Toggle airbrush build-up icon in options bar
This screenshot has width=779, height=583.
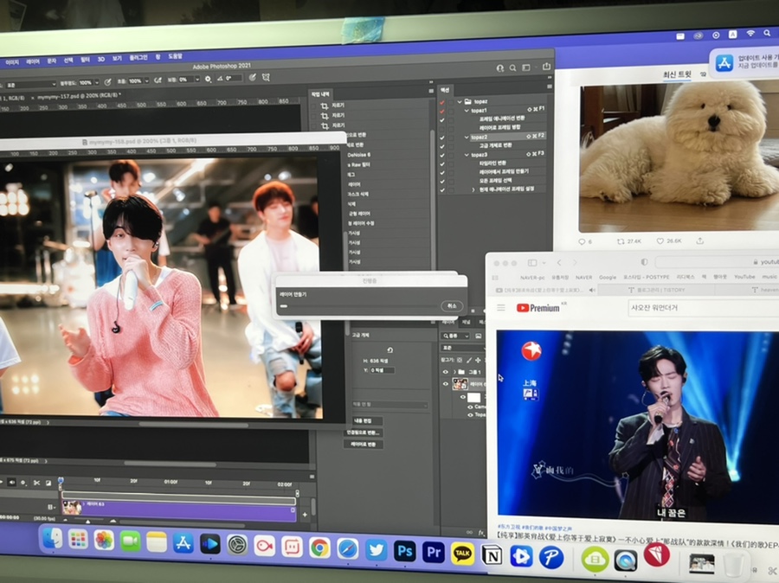(x=158, y=80)
